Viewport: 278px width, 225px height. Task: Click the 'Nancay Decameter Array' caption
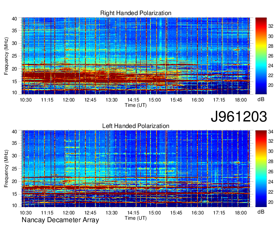pyautogui.click(x=60, y=220)
